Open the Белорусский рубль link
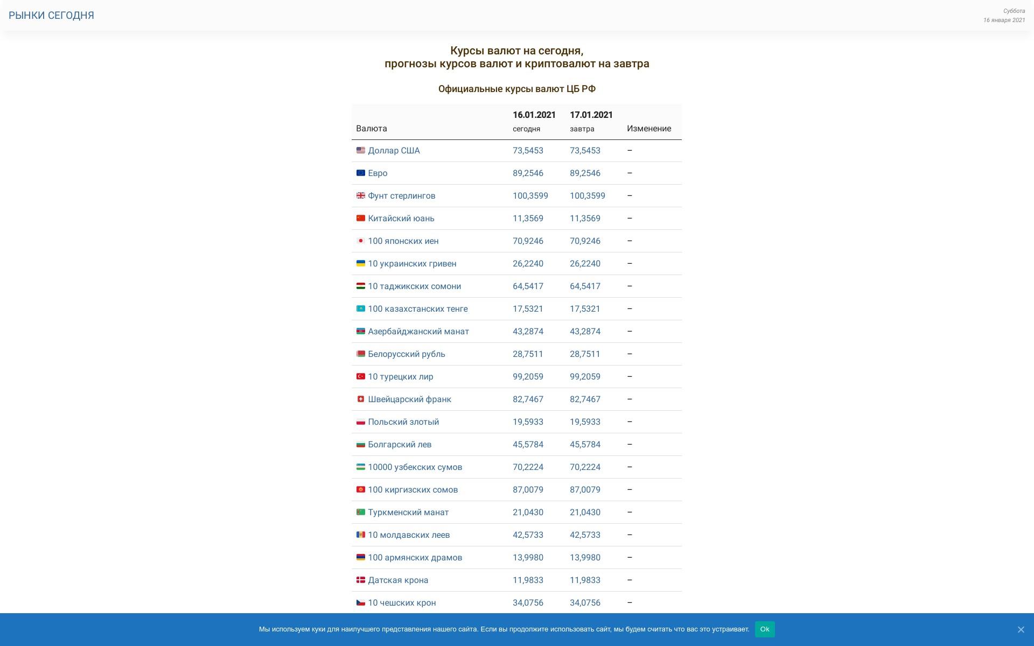Viewport: 1034px width, 646px height. pos(407,354)
